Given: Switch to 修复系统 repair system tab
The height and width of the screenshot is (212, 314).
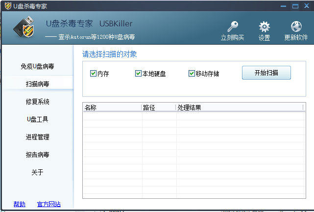Looking at the screenshot, I should pyautogui.click(x=37, y=102).
